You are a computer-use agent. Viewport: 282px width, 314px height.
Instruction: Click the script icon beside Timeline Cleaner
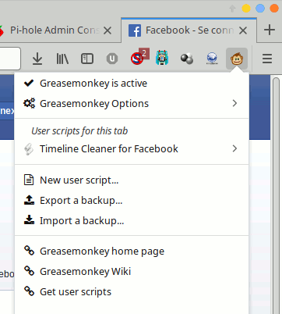click(x=29, y=149)
